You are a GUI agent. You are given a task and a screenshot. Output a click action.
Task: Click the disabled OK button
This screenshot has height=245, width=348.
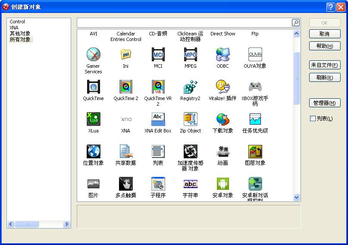[x=325, y=22]
